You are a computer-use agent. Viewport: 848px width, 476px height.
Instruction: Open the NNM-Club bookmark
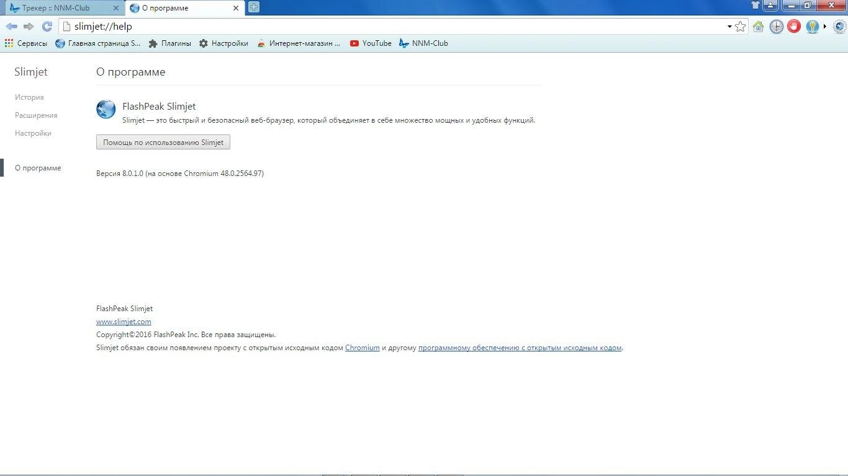click(x=423, y=43)
